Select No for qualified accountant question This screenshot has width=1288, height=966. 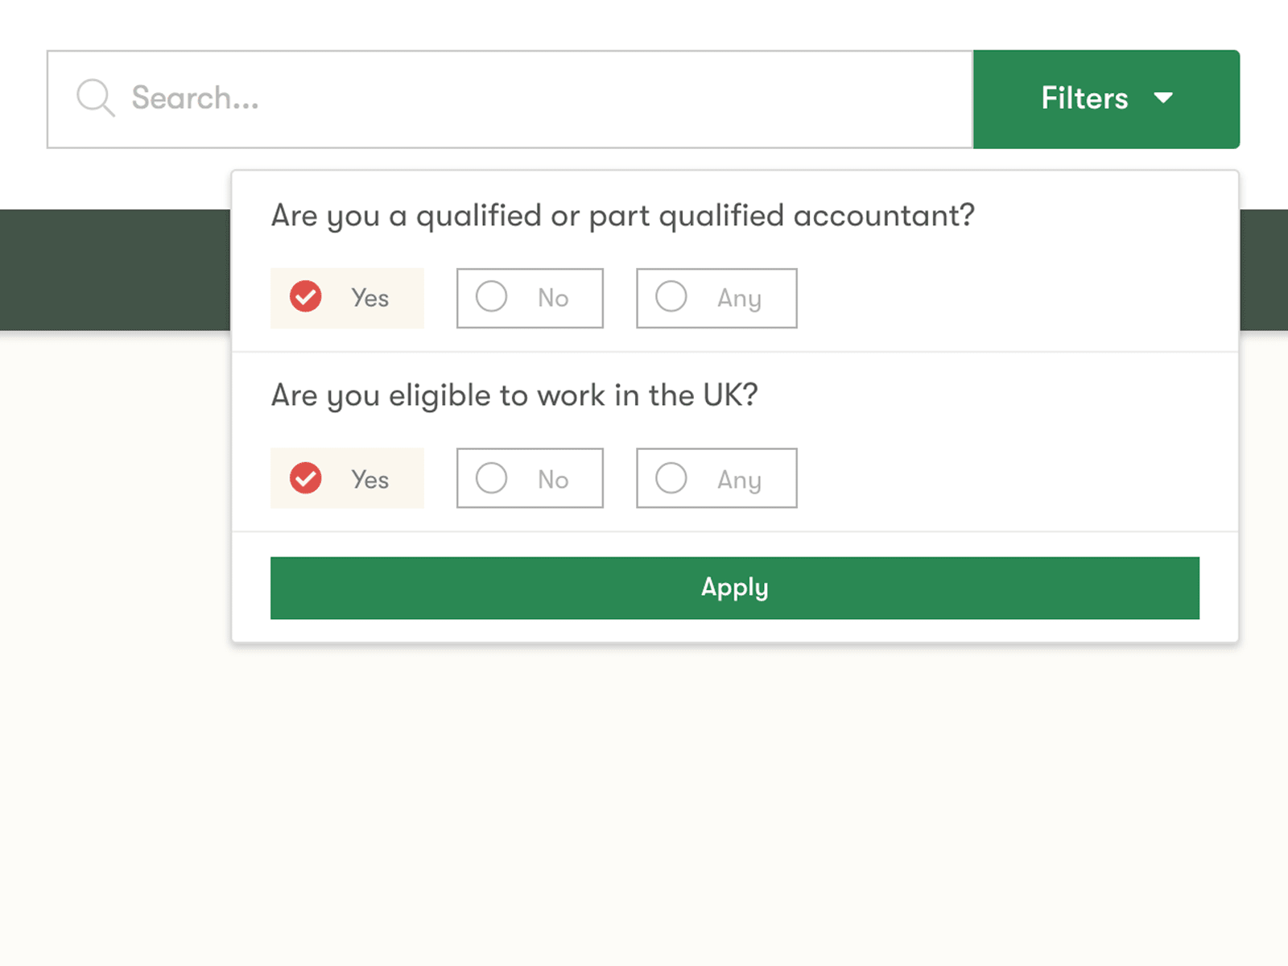[x=529, y=297]
